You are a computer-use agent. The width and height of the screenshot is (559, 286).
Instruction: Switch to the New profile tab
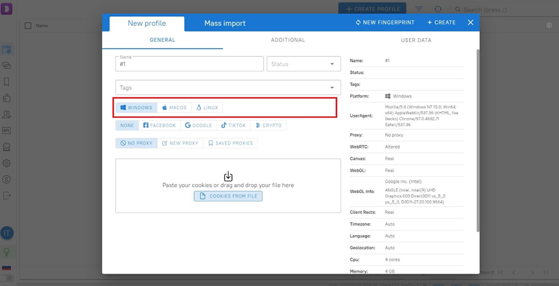[x=147, y=23]
